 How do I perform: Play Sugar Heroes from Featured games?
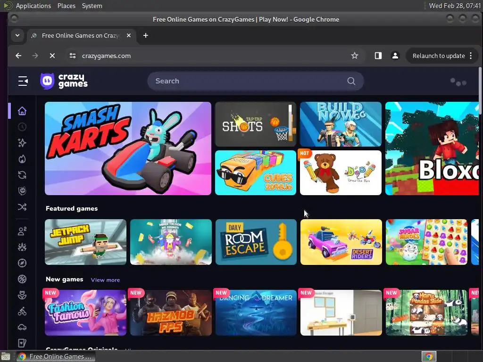(x=426, y=242)
